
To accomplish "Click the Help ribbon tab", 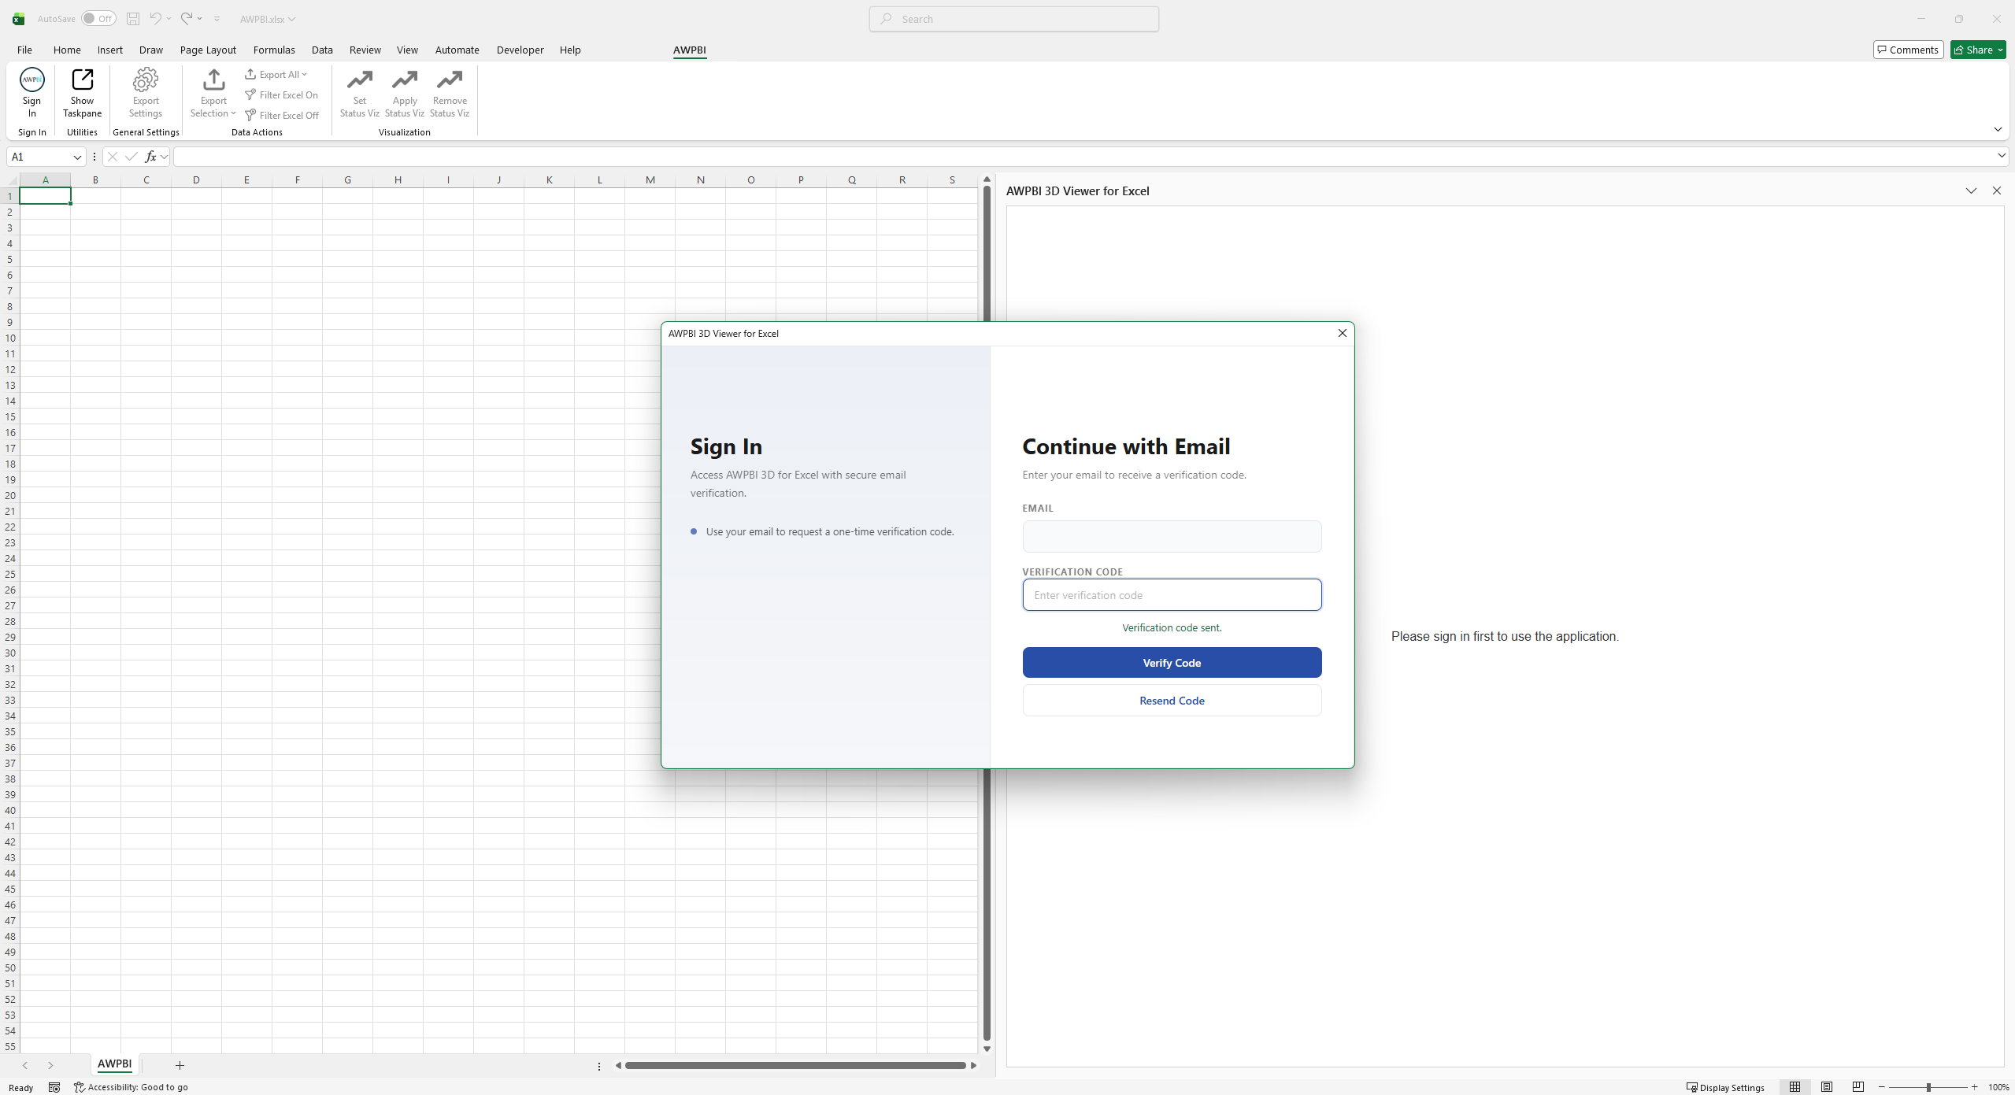I will 570,50.
